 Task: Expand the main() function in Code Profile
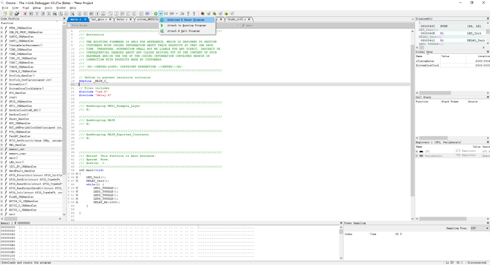click(1, 158)
